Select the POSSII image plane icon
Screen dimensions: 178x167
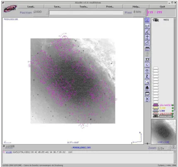pos(156,116)
